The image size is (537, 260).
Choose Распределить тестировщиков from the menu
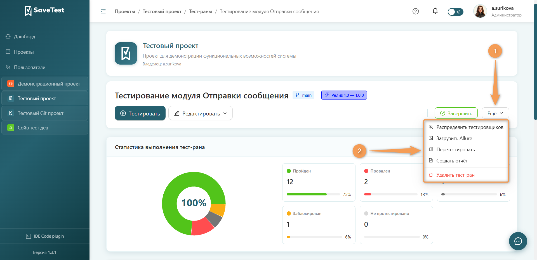[x=466, y=127]
